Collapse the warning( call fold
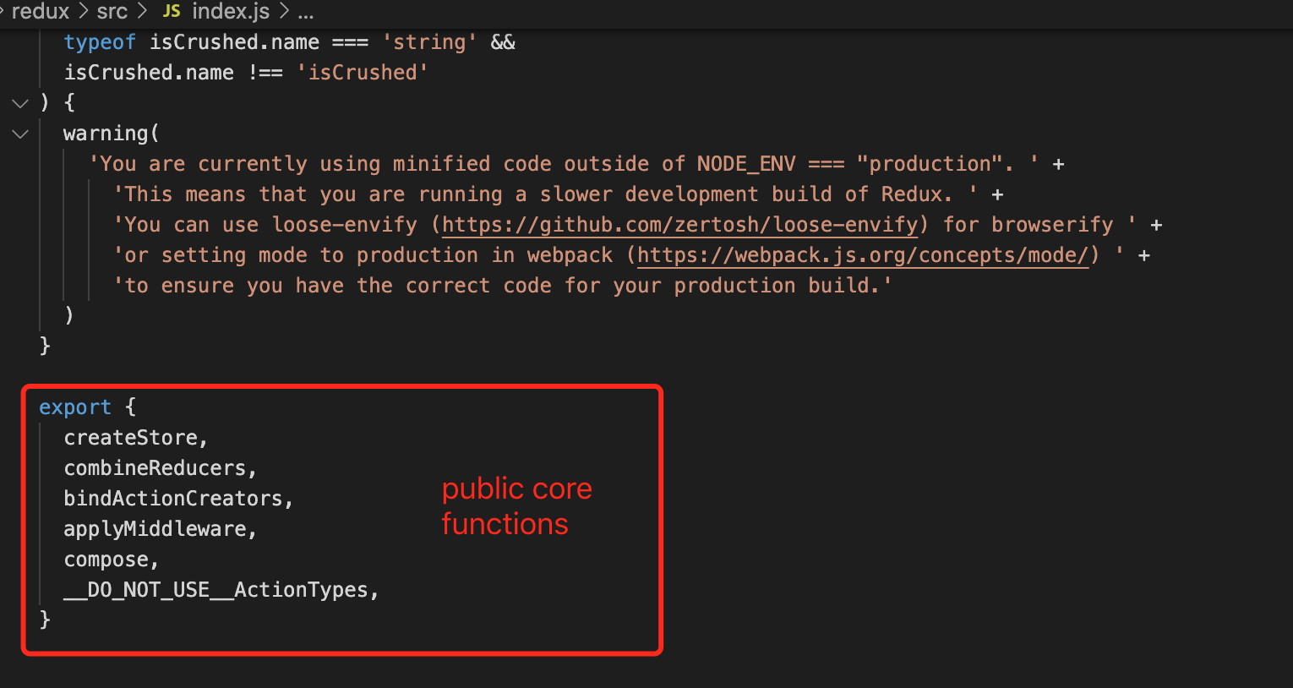The height and width of the screenshot is (688, 1293). coord(20,134)
